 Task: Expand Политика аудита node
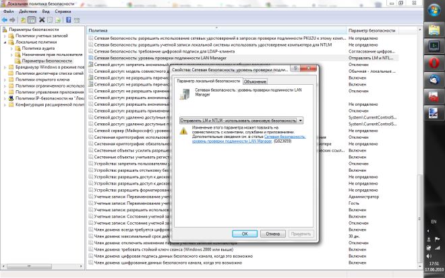coord(11,48)
